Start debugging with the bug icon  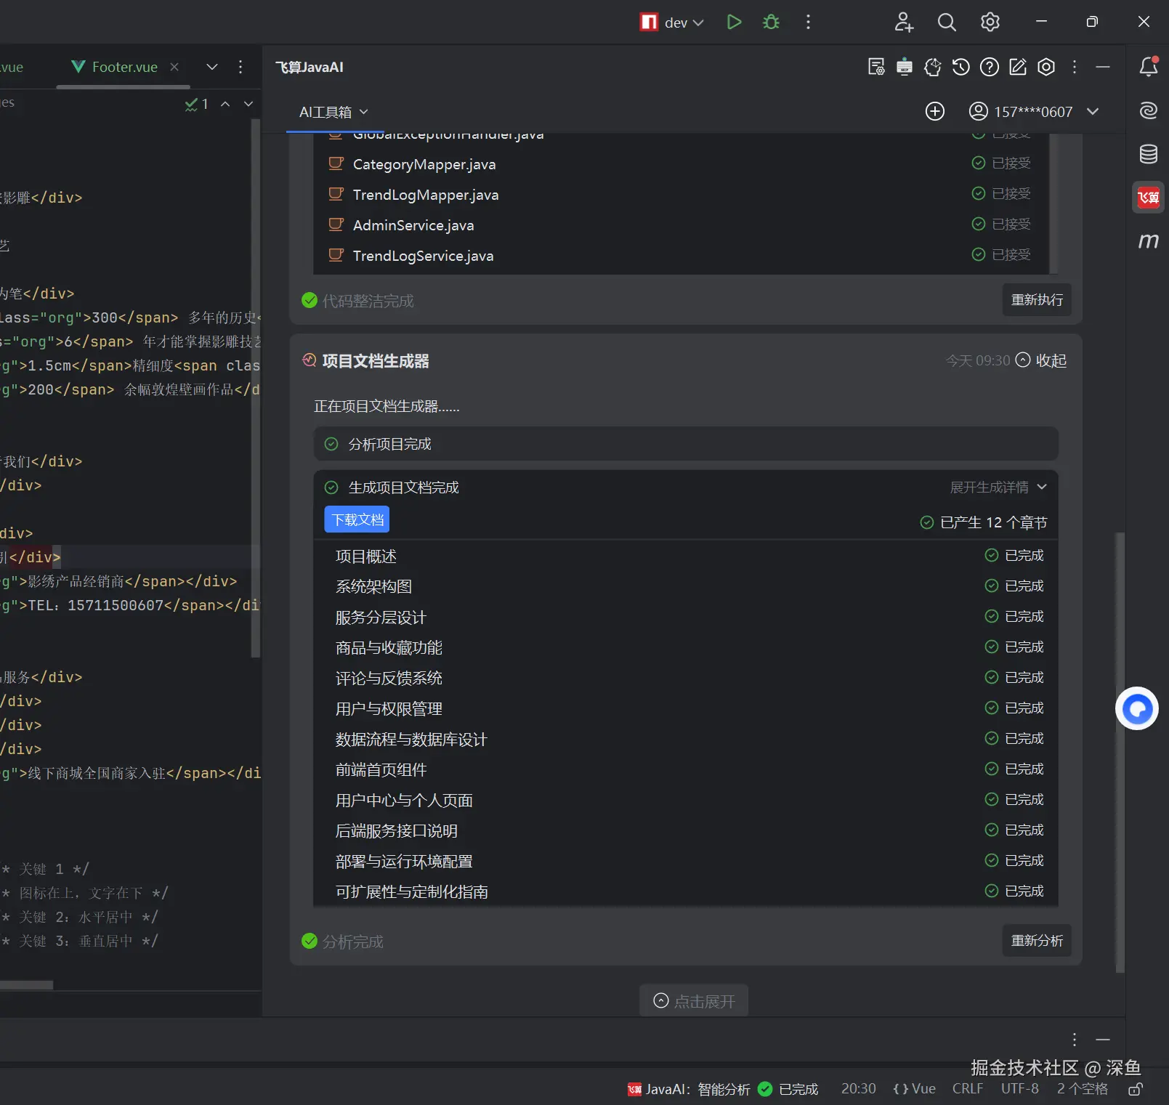click(771, 22)
